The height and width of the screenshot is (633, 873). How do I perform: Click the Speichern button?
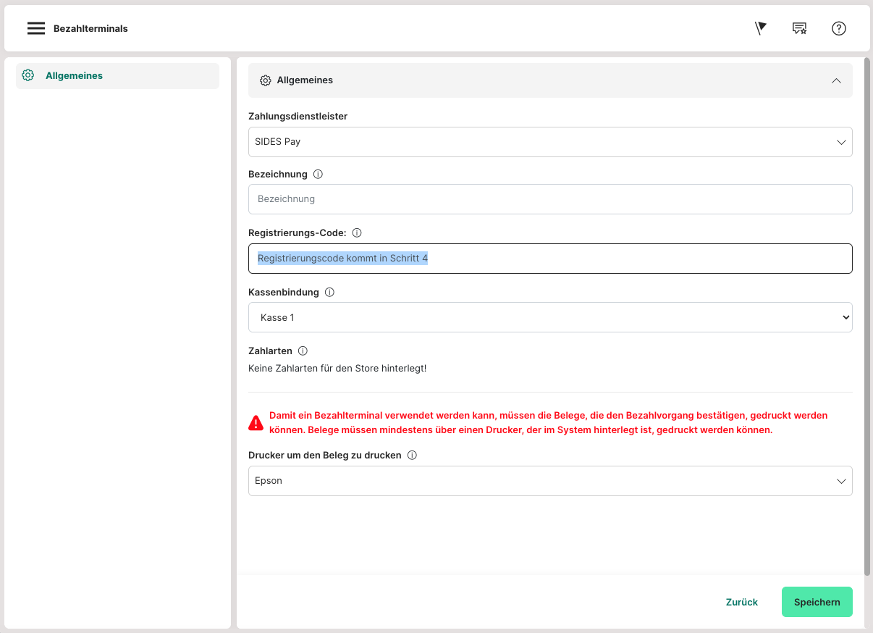click(x=817, y=602)
